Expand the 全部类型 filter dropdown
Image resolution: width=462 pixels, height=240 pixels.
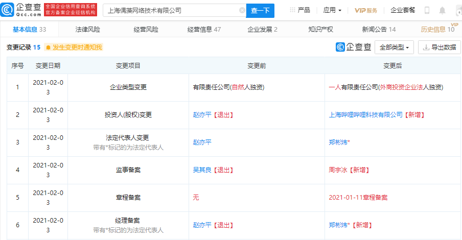pyautogui.click(x=394, y=47)
